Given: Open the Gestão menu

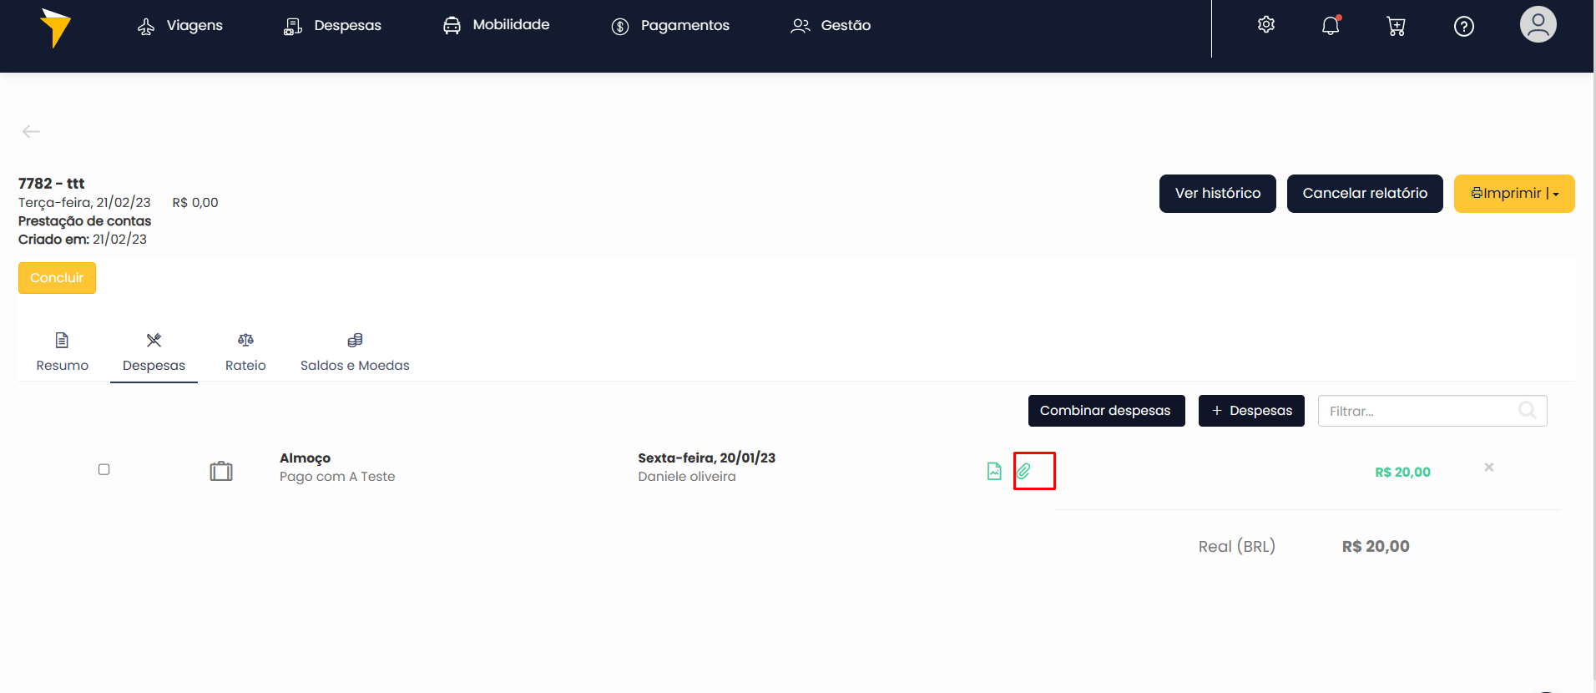Looking at the screenshot, I should point(831,26).
